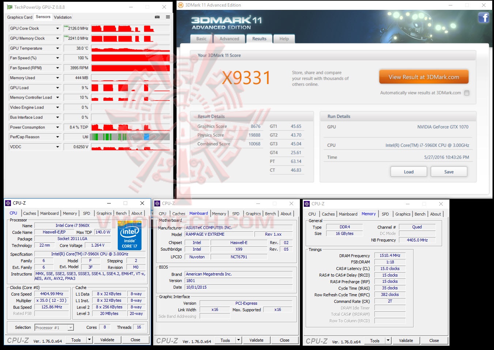Screen dimensions: 494x350
Task: Open the About tab in the CPU-Z Memory window
Action: click(x=435, y=214)
